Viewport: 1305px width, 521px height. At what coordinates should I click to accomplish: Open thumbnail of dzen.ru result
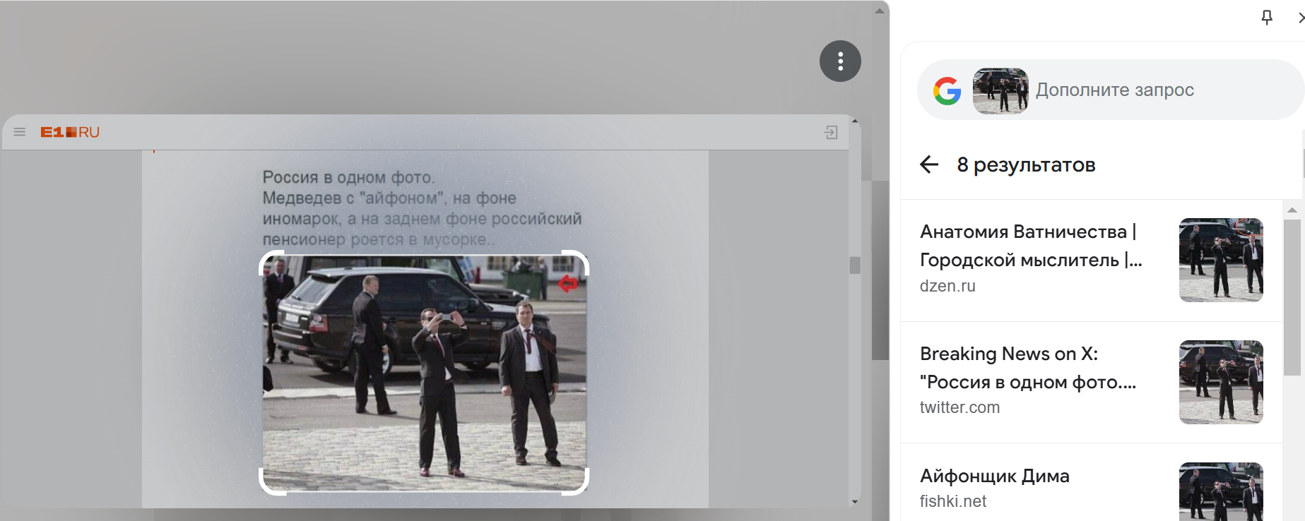[x=1221, y=260]
